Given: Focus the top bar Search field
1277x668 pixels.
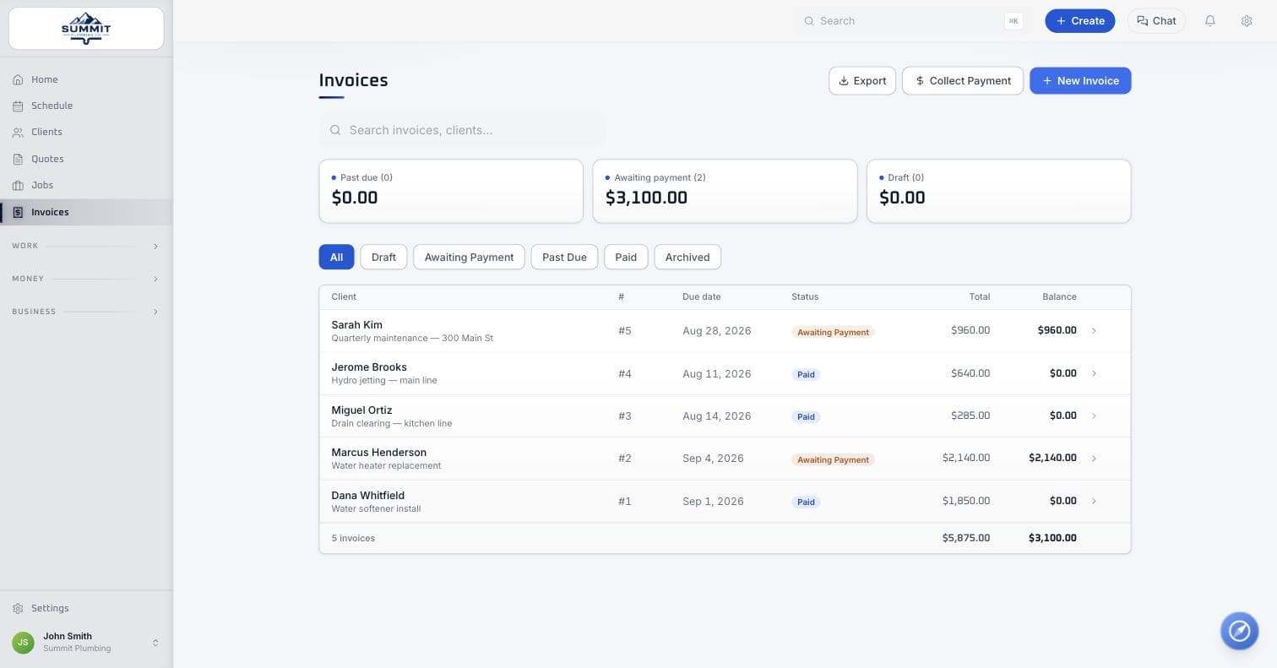Looking at the screenshot, I should pyautogui.click(x=910, y=21).
